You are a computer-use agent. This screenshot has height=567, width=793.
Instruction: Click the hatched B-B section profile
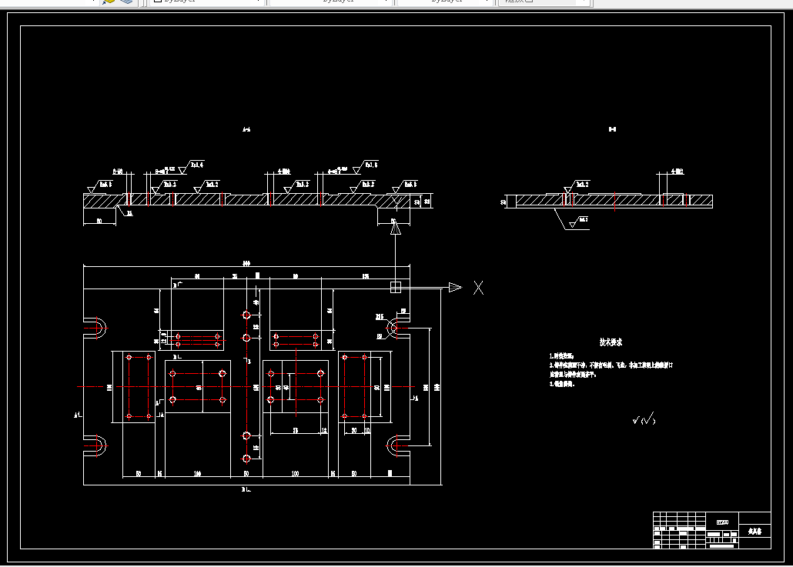[x=614, y=201]
